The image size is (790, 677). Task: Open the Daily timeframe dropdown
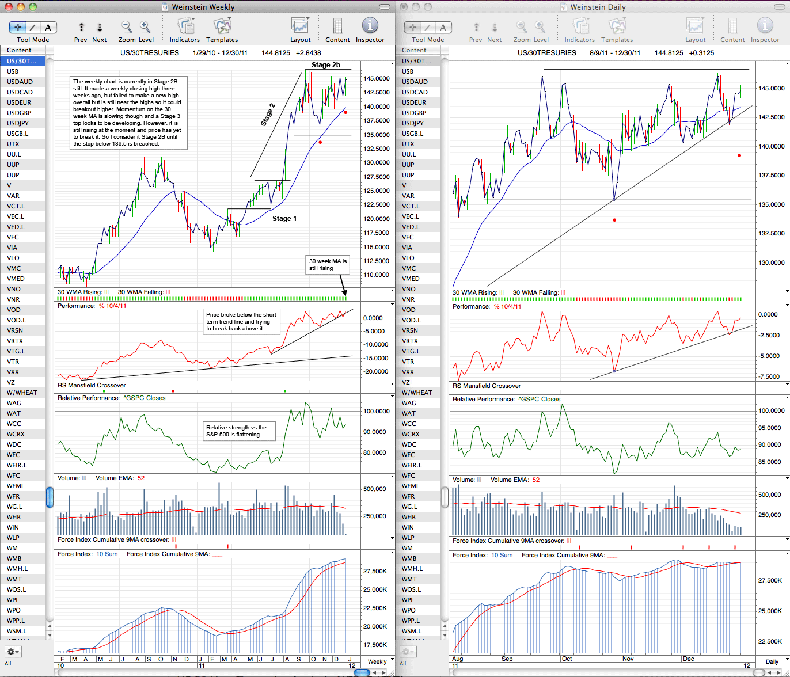pos(772,661)
